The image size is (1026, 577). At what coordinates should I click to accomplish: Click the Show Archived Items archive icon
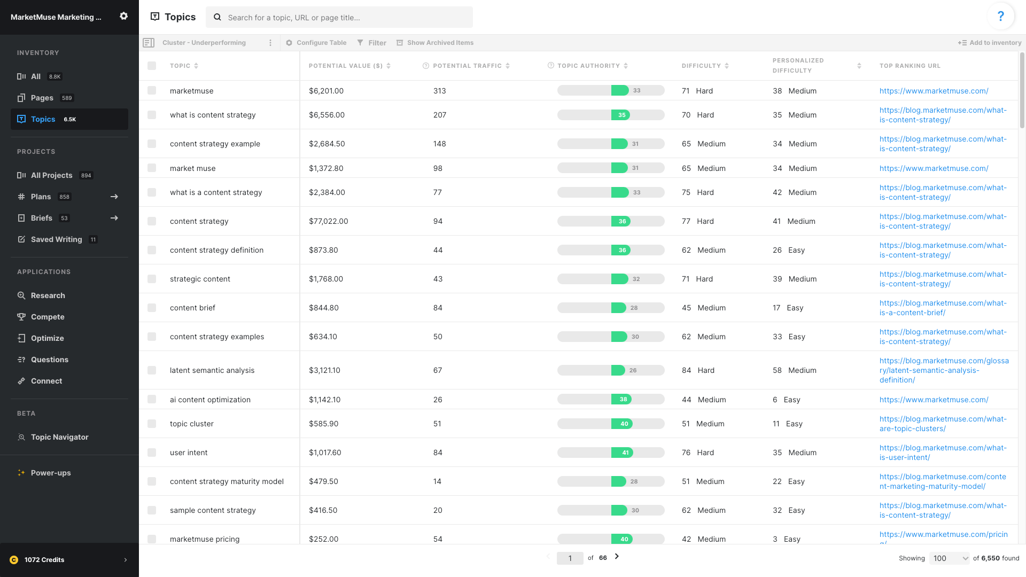click(400, 43)
